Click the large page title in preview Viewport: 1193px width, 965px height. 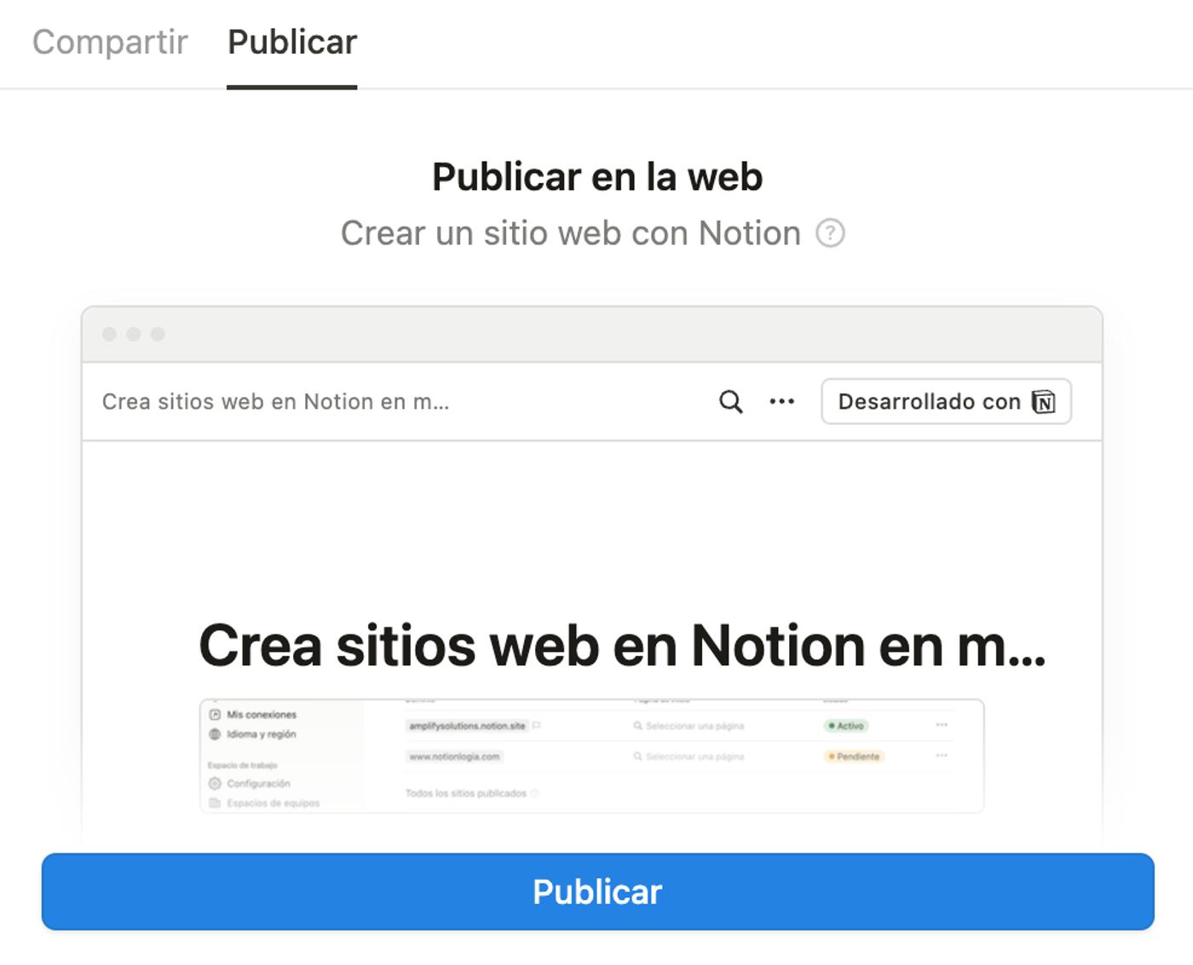(622, 646)
